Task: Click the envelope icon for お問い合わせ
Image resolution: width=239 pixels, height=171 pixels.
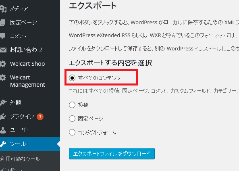Action: click(3, 50)
